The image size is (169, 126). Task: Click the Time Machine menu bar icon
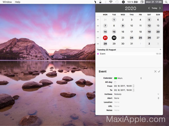[x=117, y=2]
